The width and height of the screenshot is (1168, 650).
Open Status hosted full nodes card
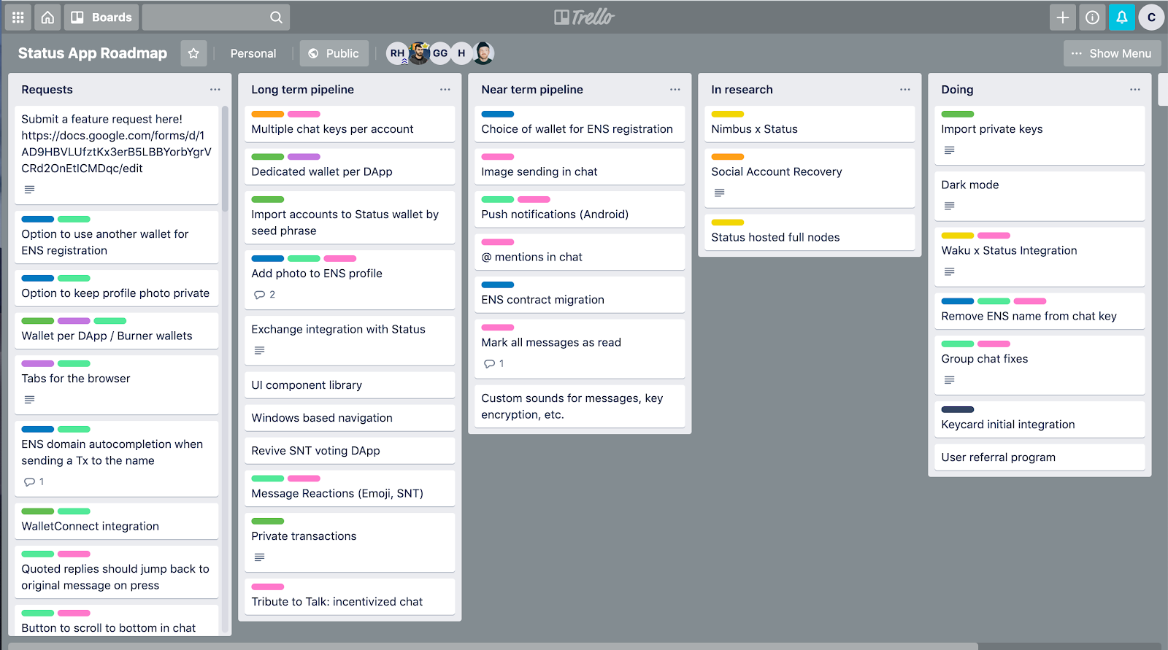click(x=810, y=232)
